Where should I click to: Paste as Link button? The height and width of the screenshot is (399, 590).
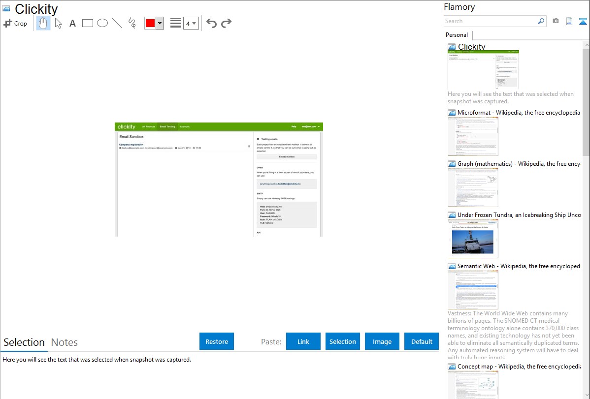point(303,341)
